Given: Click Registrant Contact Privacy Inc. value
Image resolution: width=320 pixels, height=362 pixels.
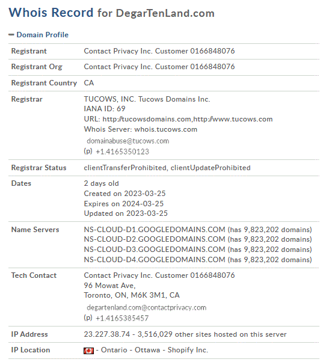Looking at the screenshot, I should [x=159, y=51].
